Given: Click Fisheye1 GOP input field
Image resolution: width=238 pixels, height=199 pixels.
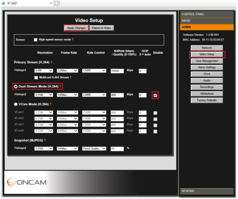Looking at the screenshot, I should (x=143, y=71).
